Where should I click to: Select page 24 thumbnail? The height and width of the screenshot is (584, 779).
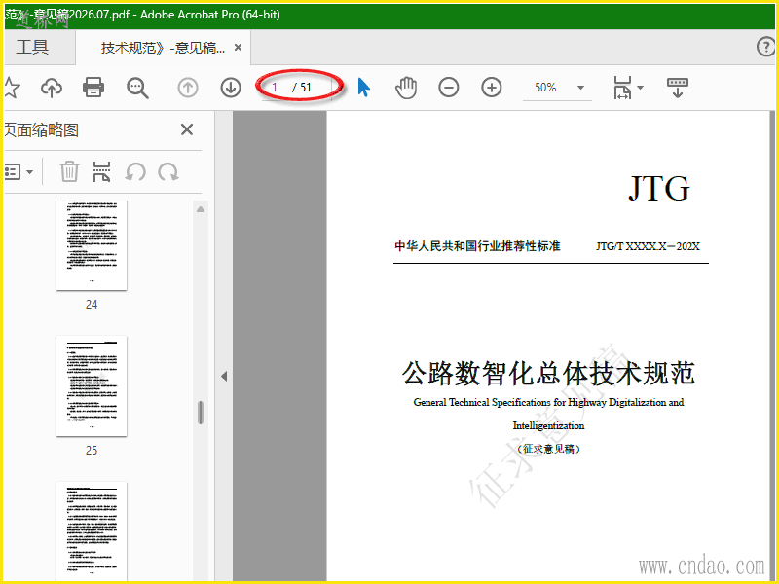pos(92,245)
